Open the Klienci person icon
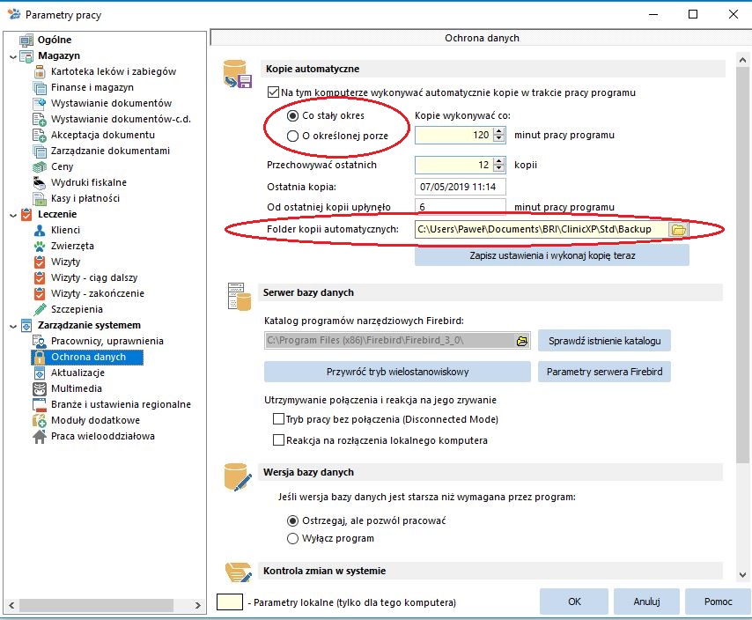This screenshot has width=752, height=620. [40, 230]
